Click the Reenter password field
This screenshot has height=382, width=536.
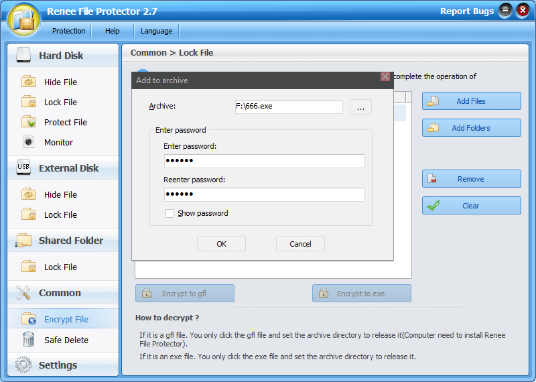(264, 194)
